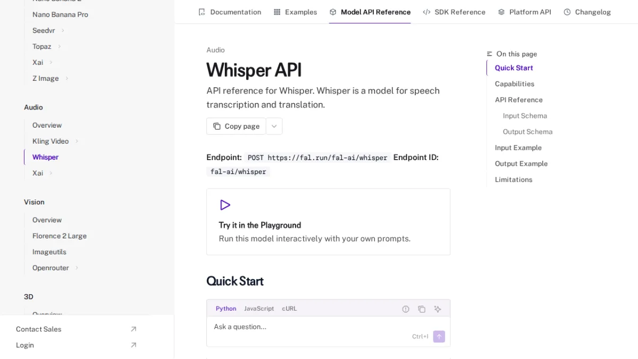Open Try it in the Playground card
638x359 pixels.
328,222
